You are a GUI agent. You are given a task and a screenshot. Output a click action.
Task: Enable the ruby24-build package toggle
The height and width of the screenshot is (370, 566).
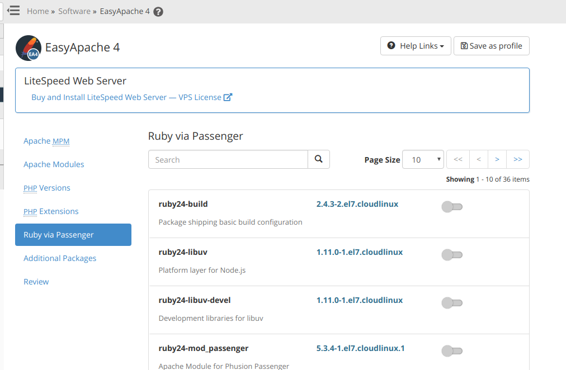pyautogui.click(x=452, y=207)
